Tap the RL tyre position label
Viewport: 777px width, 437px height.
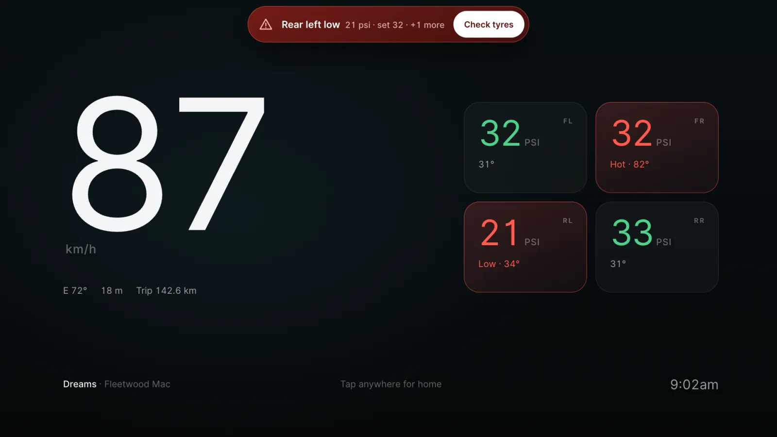tap(568, 220)
